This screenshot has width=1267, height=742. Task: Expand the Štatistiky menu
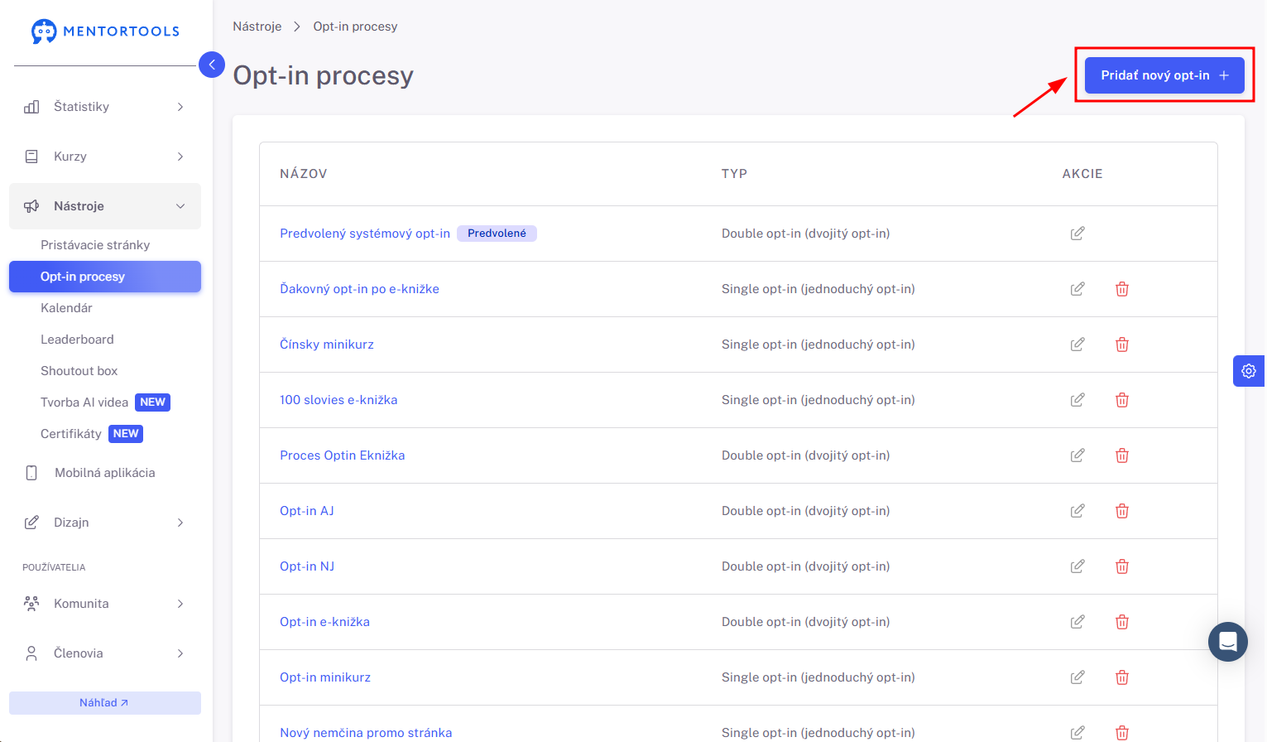(105, 107)
